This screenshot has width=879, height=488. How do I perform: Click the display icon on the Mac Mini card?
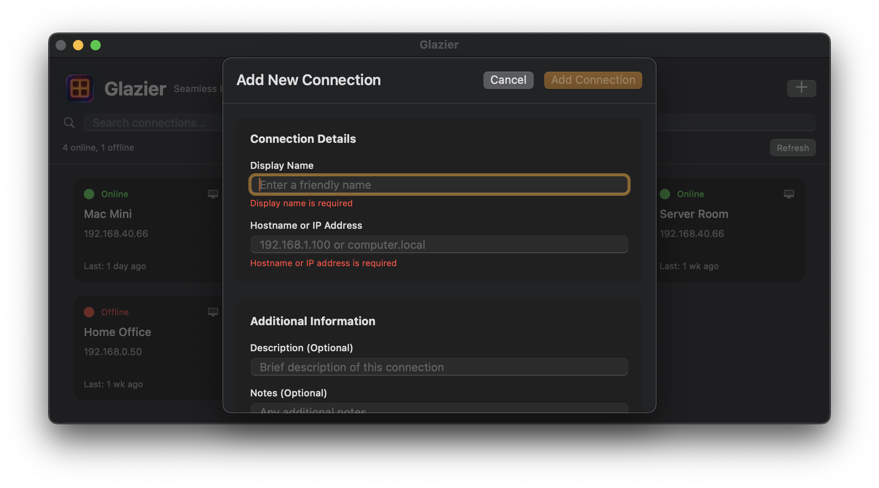click(213, 194)
